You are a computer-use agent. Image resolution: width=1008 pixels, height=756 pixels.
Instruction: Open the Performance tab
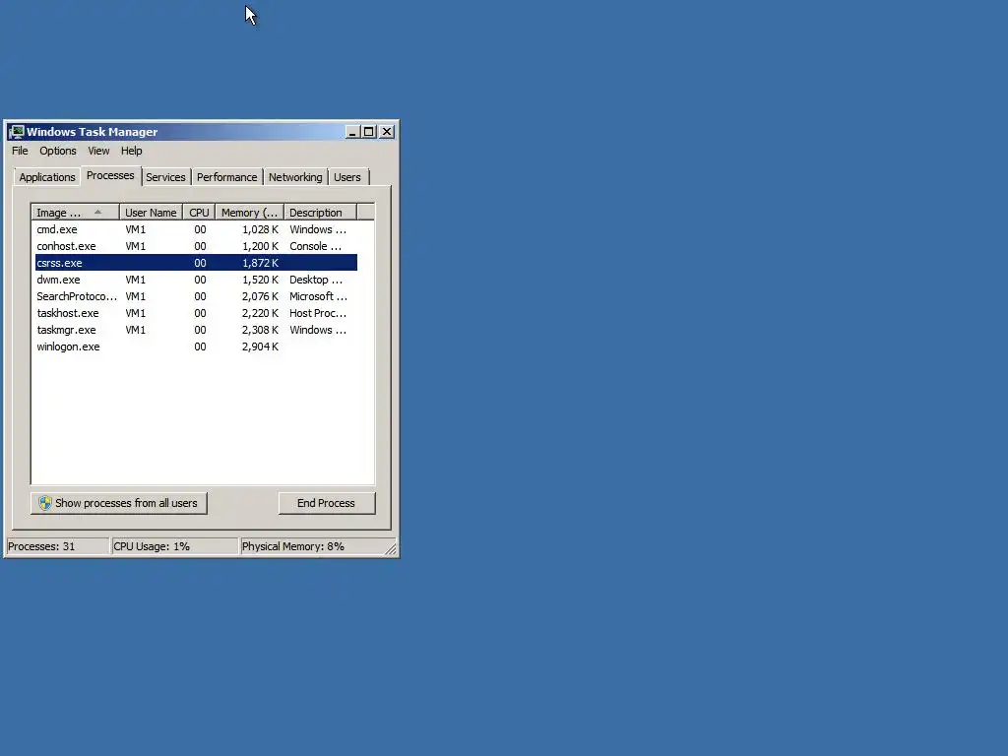227,177
